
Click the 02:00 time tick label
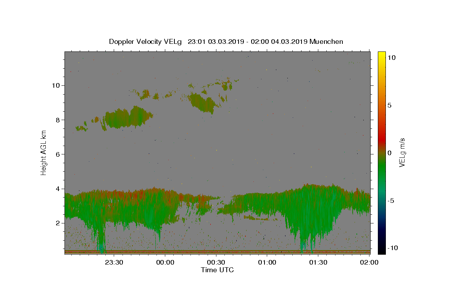[369, 262]
